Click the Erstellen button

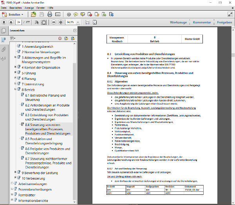pos(14,14)
